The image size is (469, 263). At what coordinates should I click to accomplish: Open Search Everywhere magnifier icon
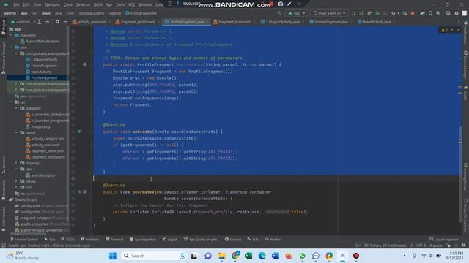tap(448, 13)
